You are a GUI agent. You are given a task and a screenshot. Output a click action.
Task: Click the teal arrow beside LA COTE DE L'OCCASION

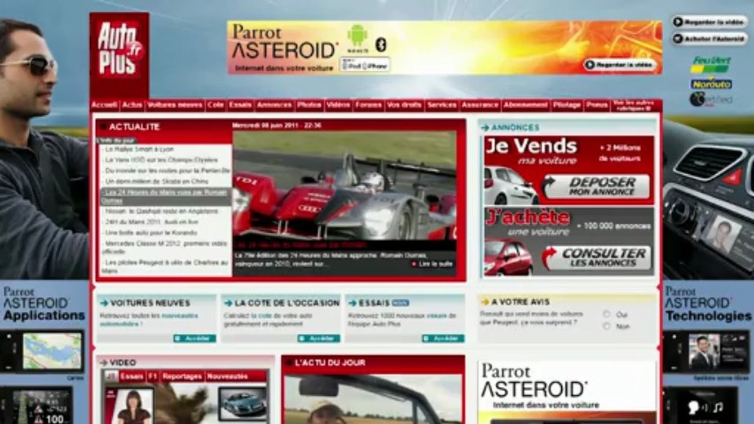click(x=228, y=303)
